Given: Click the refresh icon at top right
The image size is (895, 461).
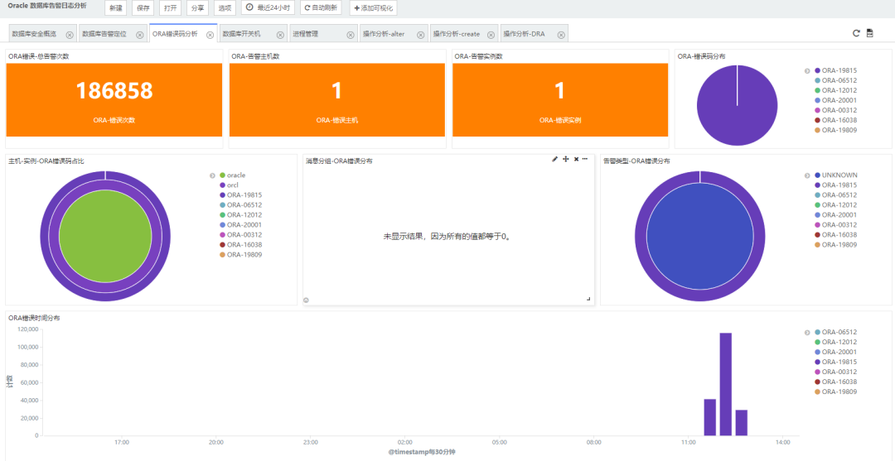Looking at the screenshot, I should (x=856, y=33).
